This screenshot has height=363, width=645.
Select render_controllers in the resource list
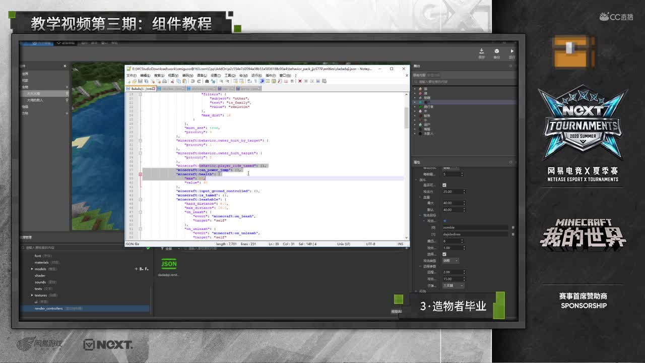(49, 308)
